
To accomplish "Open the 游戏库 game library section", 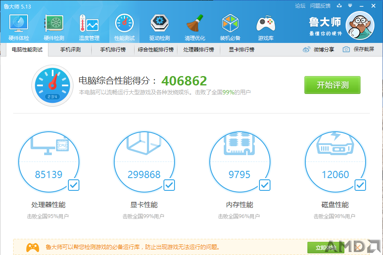I will tap(265, 27).
